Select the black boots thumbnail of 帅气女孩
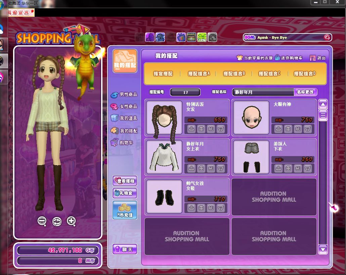 coord(164,197)
